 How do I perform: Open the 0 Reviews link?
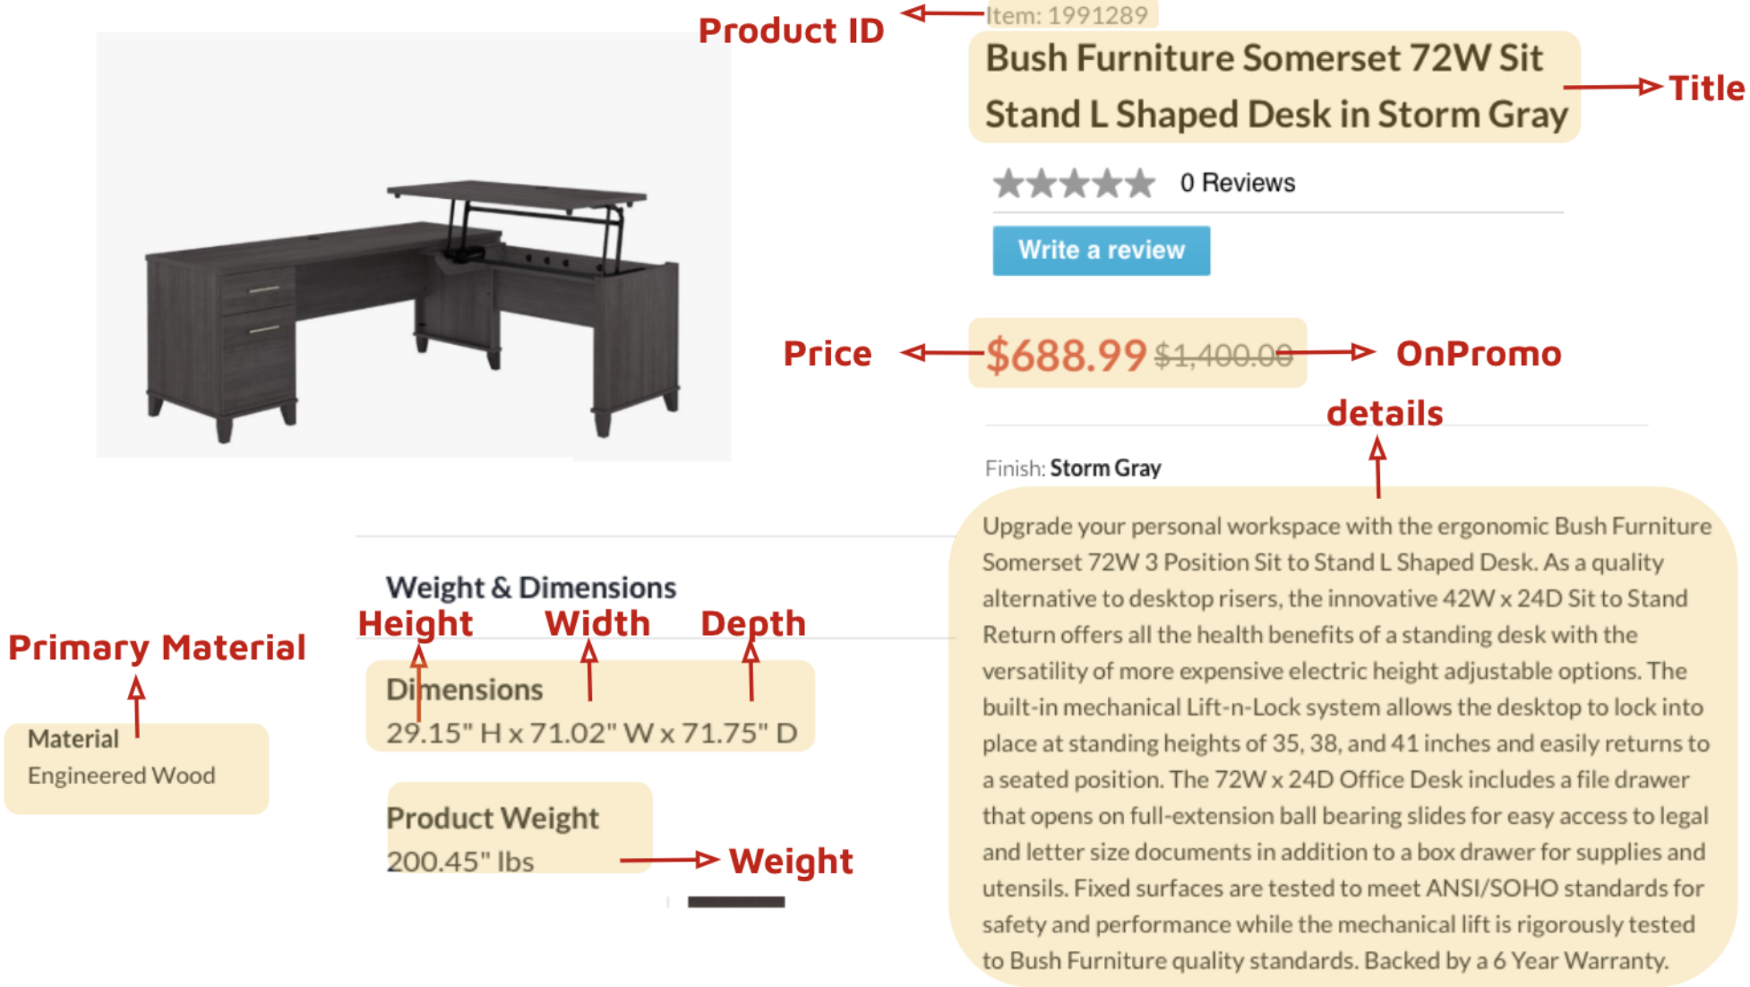(x=1237, y=183)
